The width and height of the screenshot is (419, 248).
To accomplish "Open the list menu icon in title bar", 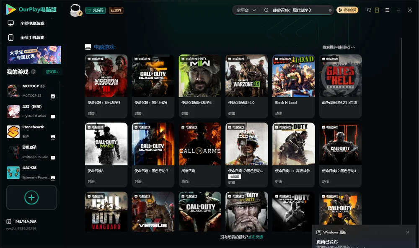I will 387,10.
